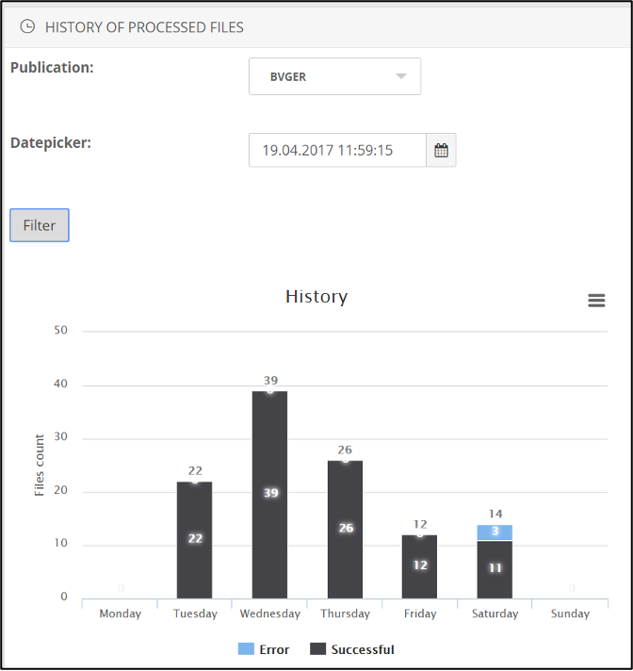This screenshot has height=671, width=633.
Task: Click the clock icon beside the panel title
Action: point(28,26)
